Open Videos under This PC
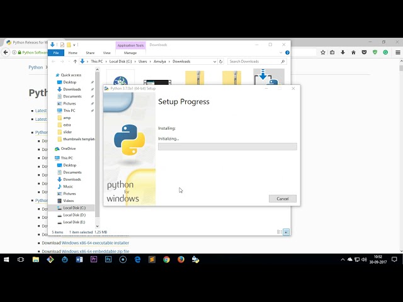Image resolution: width=403 pixels, height=302 pixels. (68, 201)
